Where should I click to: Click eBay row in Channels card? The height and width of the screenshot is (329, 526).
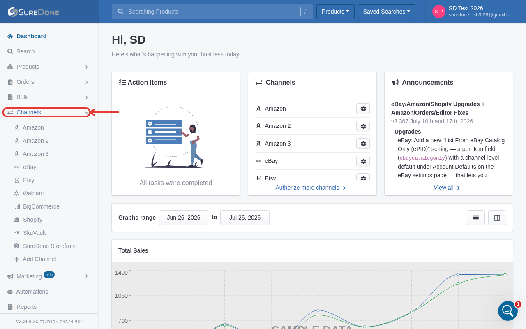312,161
